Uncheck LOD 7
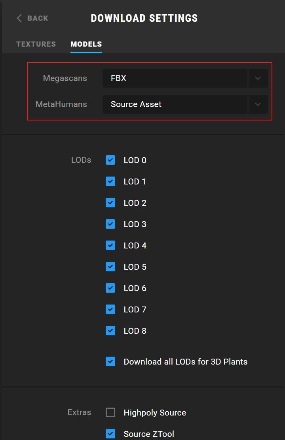Viewport: 285px width, 440px height. pyautogui.click(x=110, y=309)
